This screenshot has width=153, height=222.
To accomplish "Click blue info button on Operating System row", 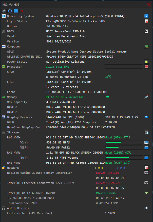I will 146,16.
